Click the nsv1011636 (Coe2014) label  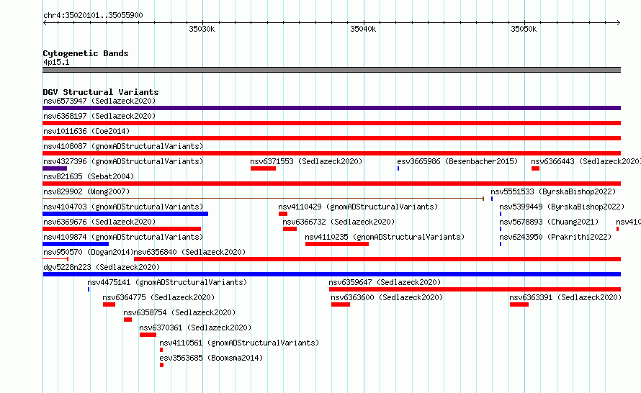click(86, 131)
